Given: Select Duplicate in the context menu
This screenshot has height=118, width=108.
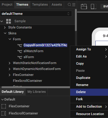Looking at the screenshot, I should coord(83,78).
